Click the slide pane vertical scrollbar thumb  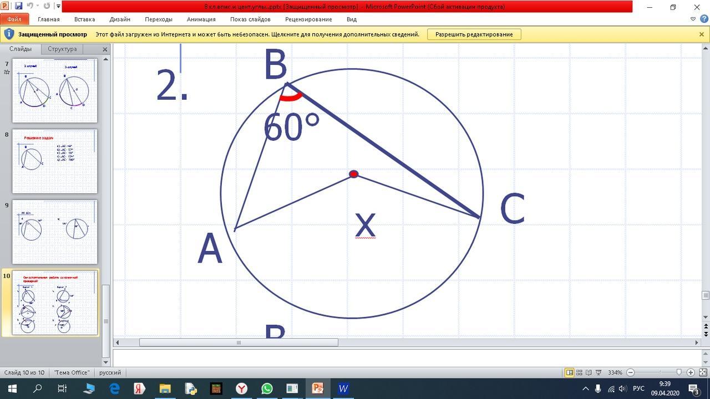tap(106, 321)
